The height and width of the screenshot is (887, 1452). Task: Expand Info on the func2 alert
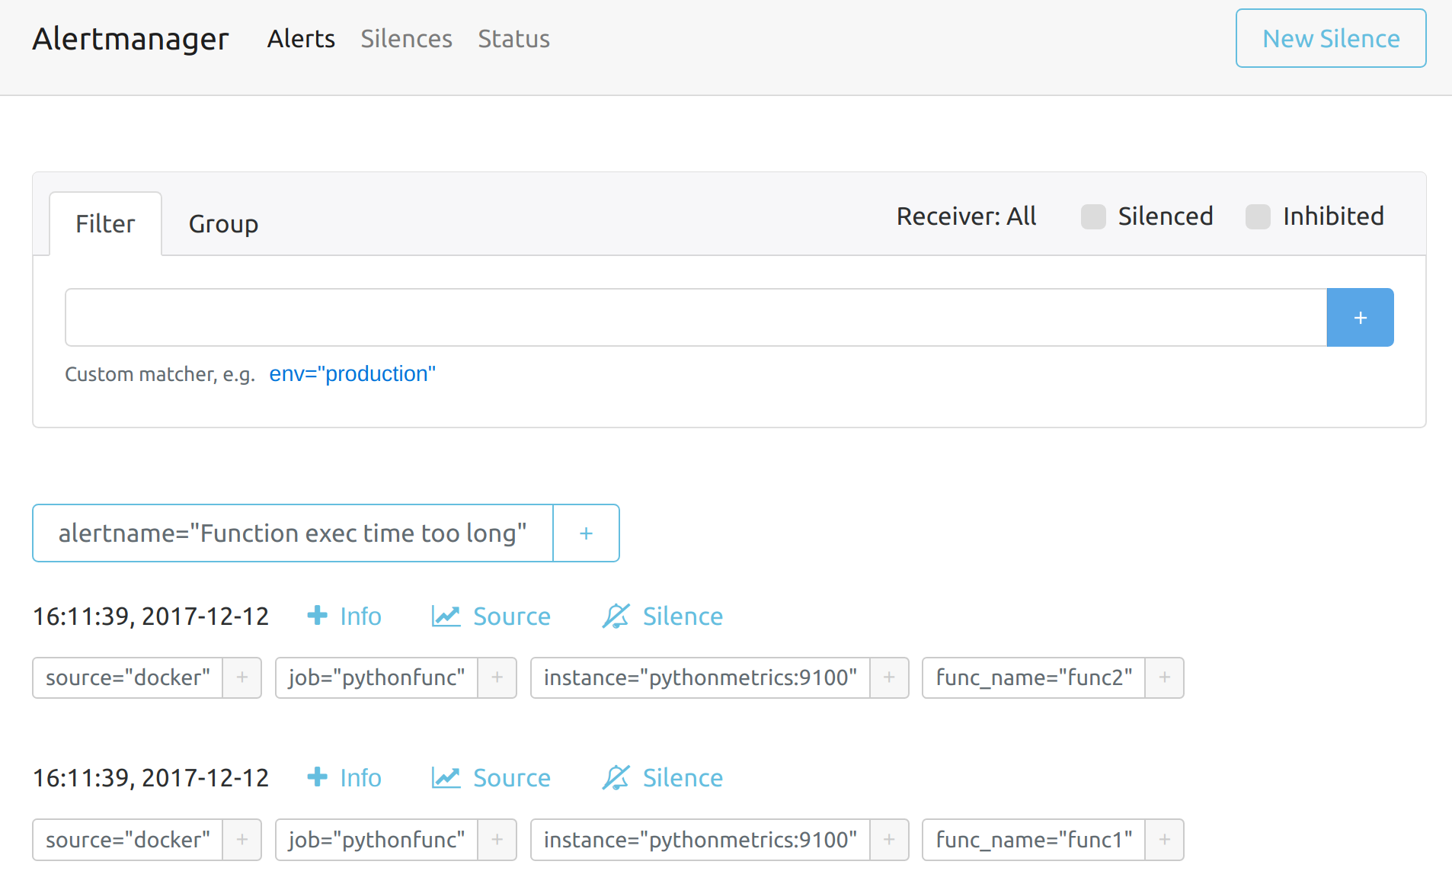coord(344,616)
